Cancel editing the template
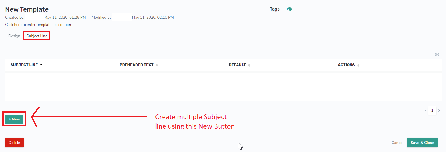446x152 pixels. [397, 143]
